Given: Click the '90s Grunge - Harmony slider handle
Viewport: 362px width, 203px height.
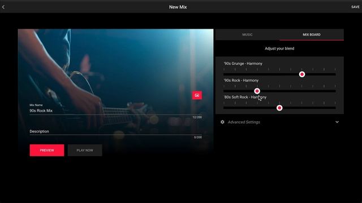Looking at the screenshot, I should (x=302, y=74).
